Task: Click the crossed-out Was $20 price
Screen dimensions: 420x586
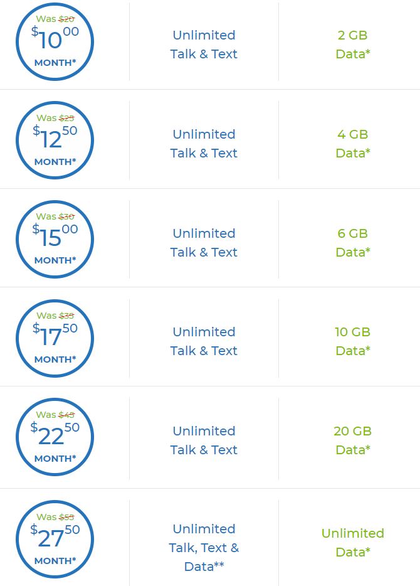Action: [55, 19]
